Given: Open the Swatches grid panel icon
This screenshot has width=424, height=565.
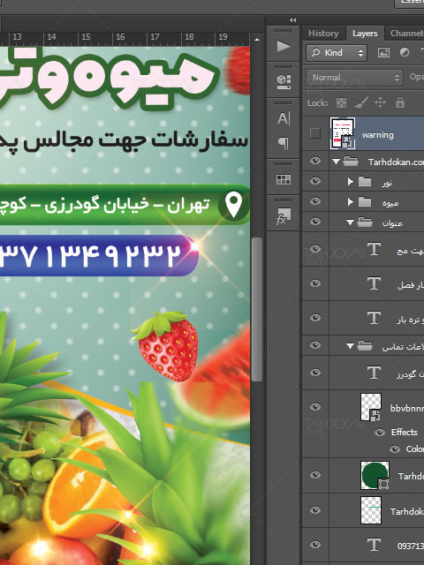Looking at the screenshot, I should pyautogui.click(x=284, y=179).
